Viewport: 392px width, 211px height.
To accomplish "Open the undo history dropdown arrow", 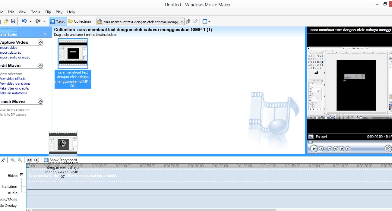I will click(x=30, y=21).
